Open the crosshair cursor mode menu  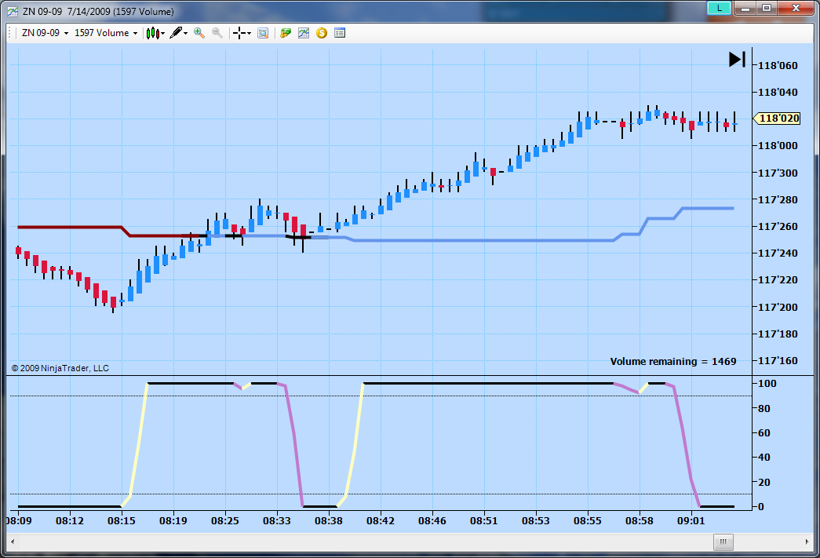(x=242, y=33)
